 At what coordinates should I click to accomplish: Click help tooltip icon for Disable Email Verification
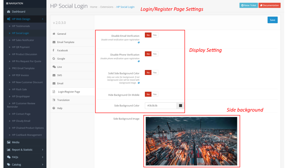tap(139, 43)
